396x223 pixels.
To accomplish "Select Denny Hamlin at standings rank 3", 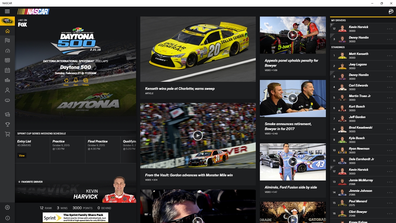I will point(363,77).
